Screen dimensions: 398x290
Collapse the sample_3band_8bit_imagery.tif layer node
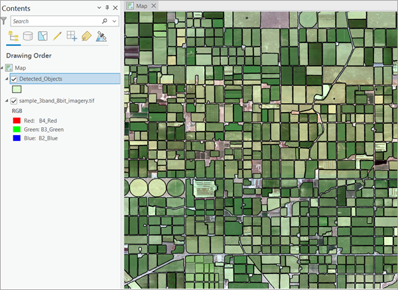[7, 101]
